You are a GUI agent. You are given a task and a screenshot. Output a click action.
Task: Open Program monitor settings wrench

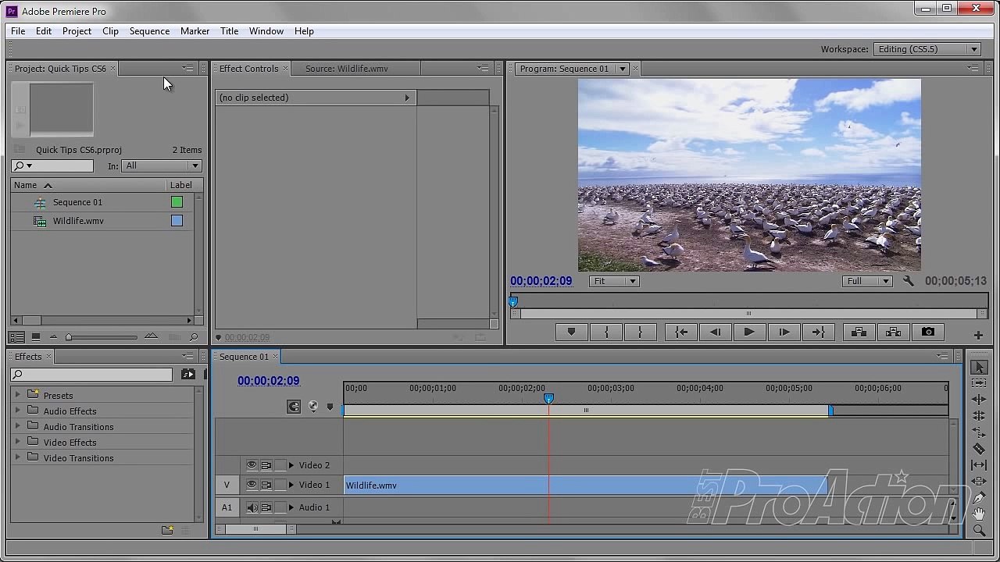[908, 281]
